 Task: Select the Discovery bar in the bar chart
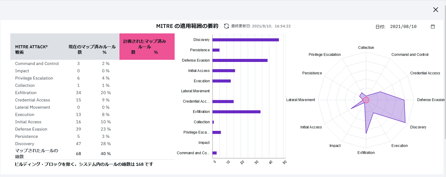click(x=246, y=40)
